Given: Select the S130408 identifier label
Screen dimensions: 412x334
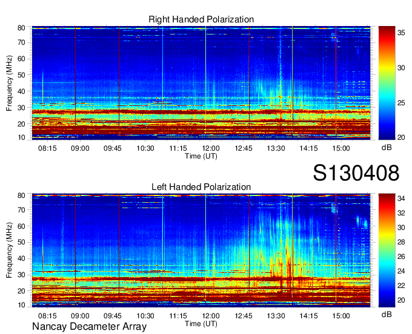Looking at the screenshot, I should pyautogui.click(x=356, y=173).
